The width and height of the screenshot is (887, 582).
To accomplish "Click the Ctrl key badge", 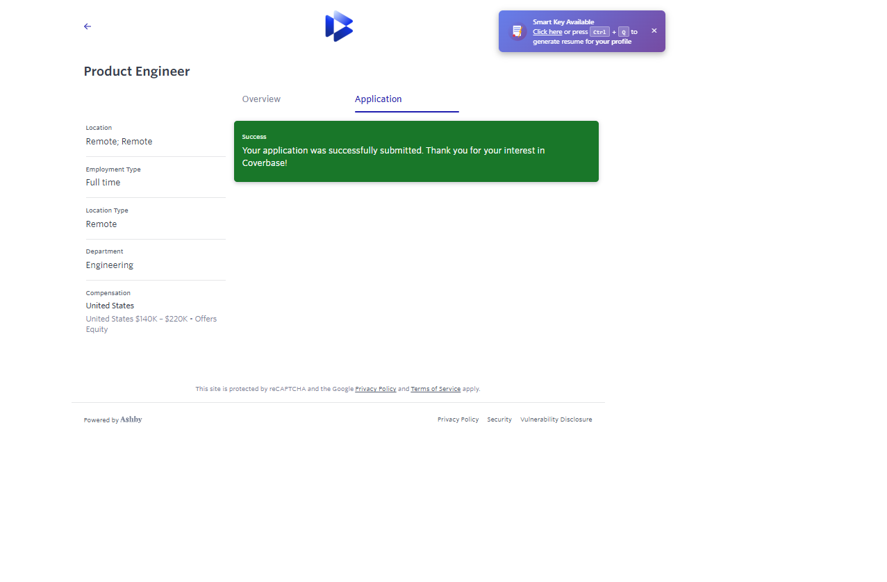I will 599,32.
